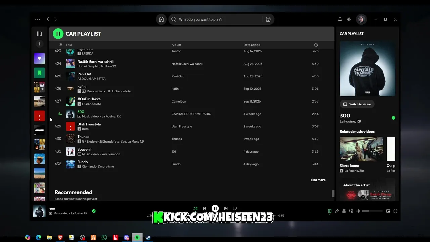Go back with the left arrow
The width and height of the screenshot is (430, 242).
48,19
